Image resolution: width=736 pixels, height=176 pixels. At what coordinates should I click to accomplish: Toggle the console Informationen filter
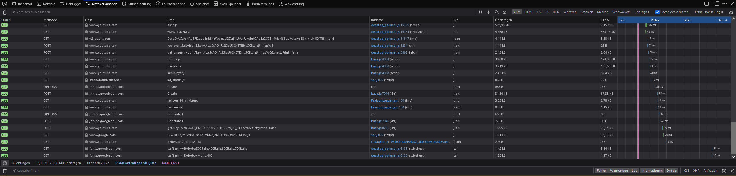coord(652,171)
